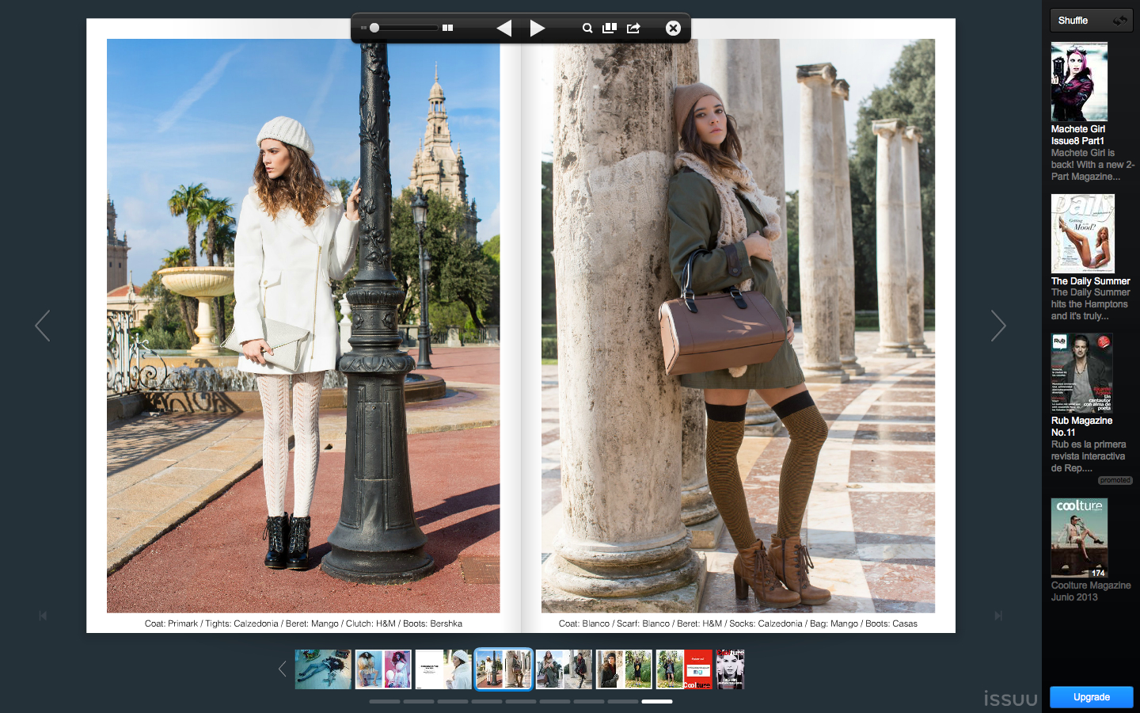Close the viewer with the X button

click(x=673, y=28)
